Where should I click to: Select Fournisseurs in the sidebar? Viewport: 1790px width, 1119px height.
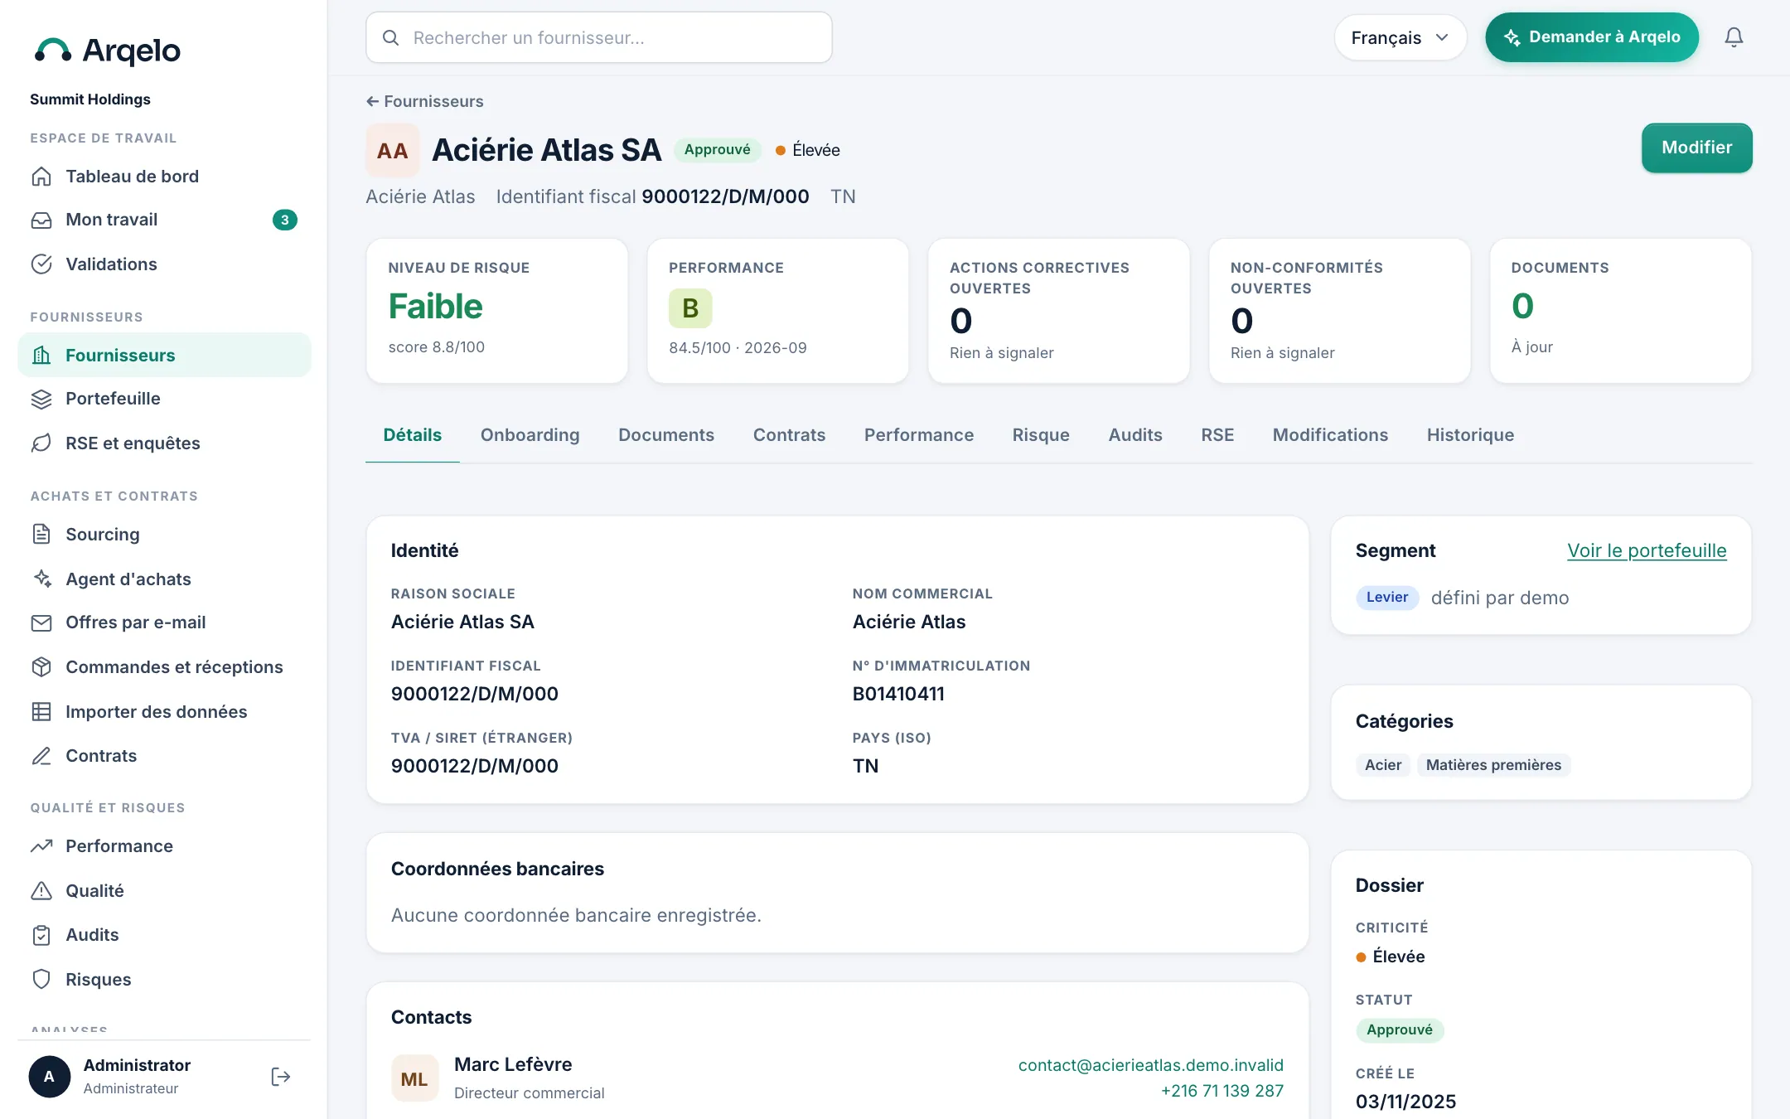(164, 355)
